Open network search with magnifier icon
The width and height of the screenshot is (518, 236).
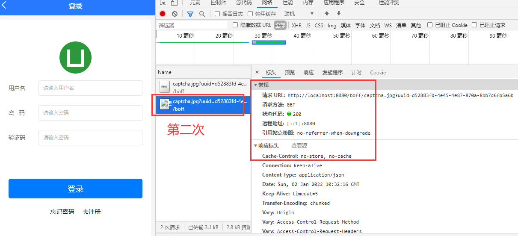[x=202, y=14]
